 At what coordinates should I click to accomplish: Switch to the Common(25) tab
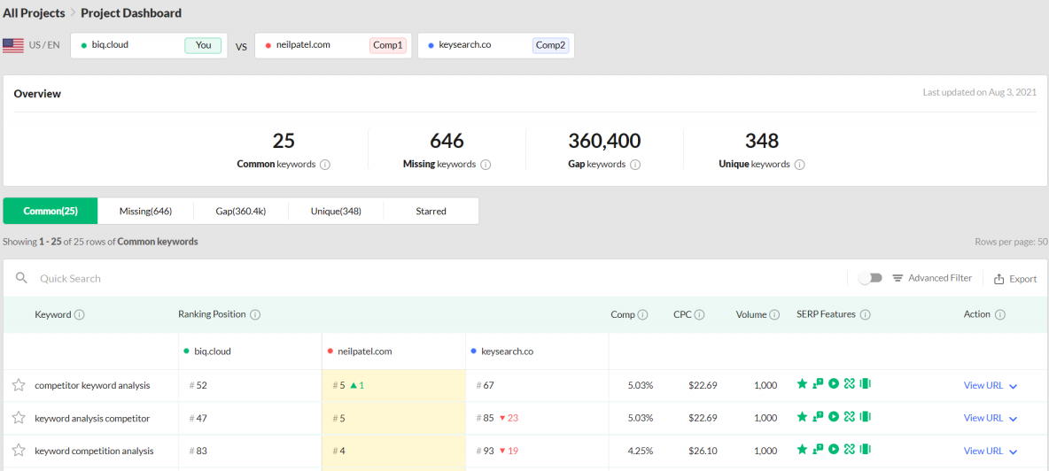(51, 211)
